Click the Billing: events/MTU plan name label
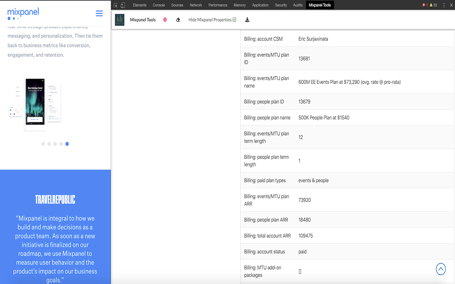This screenshot has width=455, height=284. point(267,82)
